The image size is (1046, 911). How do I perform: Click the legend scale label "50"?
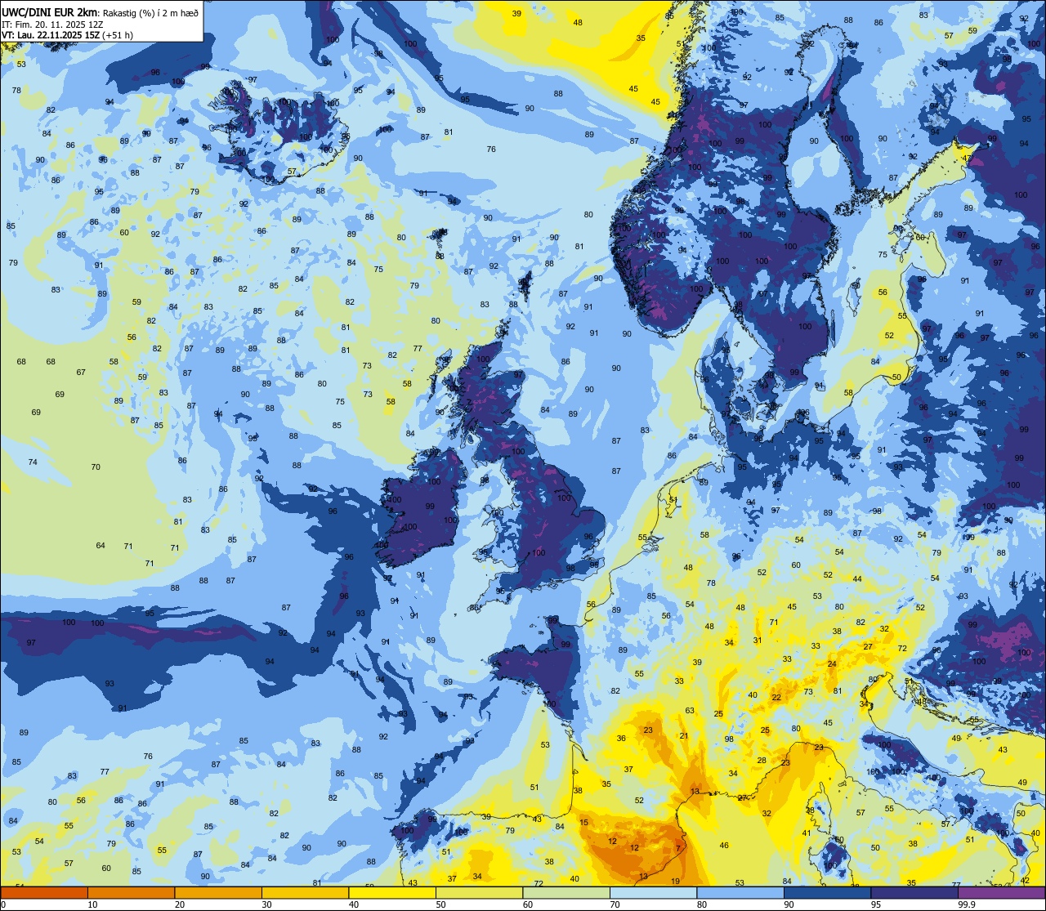pyautogui.click(x=440, y=904)
